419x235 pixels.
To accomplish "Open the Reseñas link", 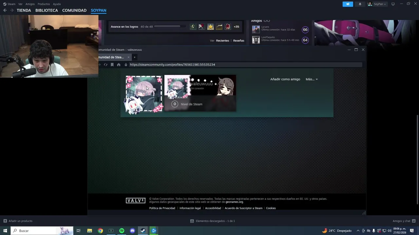I will coord(239,40).
